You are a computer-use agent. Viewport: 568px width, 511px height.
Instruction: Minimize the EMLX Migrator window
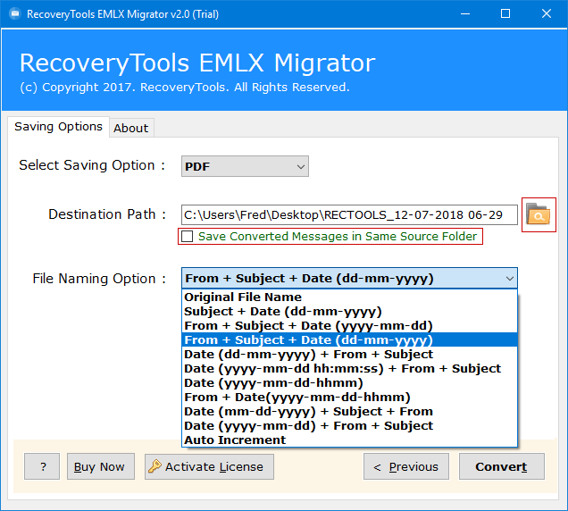[464, 13]
